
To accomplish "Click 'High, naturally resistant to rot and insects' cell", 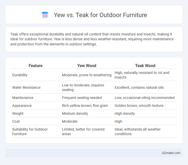I will 145,75.
